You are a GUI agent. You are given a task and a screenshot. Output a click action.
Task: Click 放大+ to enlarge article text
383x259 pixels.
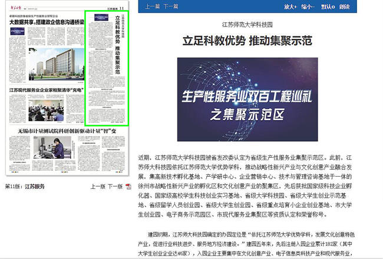(x=289, y=7)
